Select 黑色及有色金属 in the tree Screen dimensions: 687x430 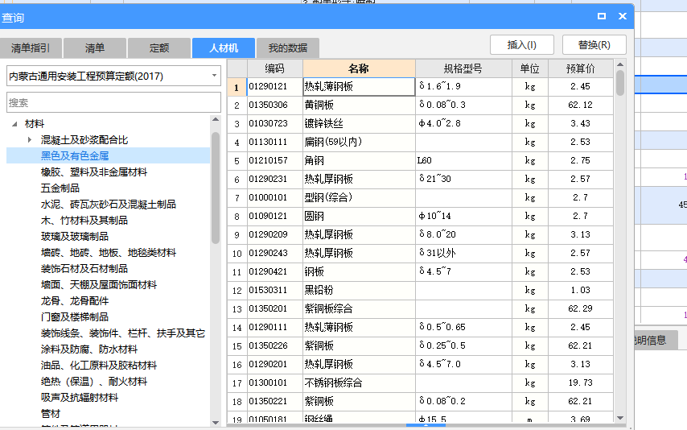pos(75,156)
